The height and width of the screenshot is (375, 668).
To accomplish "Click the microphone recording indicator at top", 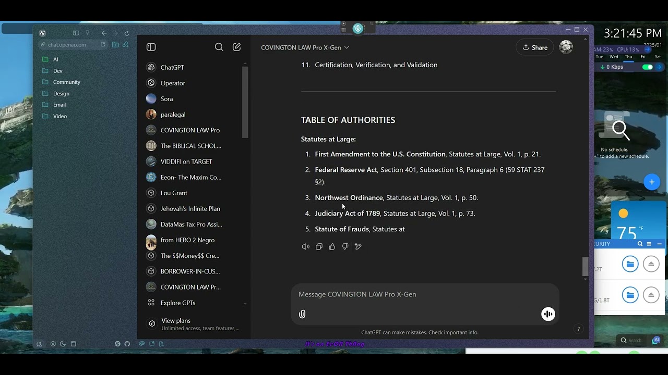I will pyautogui.click(x=357, y=29).
